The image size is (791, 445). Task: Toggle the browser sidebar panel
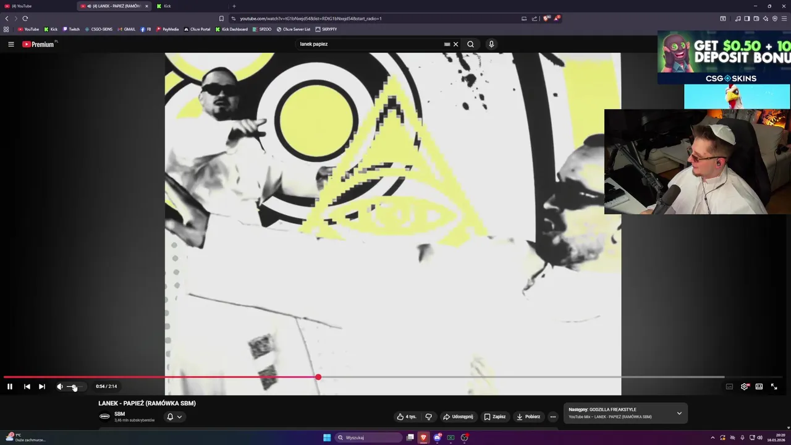[x=747, y=19]
